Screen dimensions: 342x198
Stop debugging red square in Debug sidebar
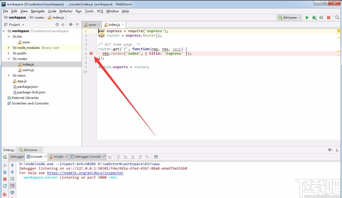5,179
